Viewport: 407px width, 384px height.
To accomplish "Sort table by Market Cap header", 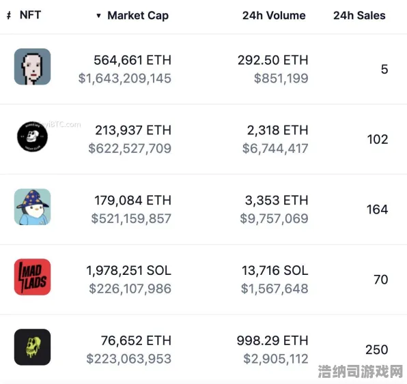I will click(138, 16).
